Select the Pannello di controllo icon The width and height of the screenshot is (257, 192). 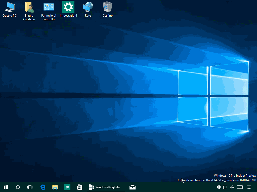(x=49, y=12)
